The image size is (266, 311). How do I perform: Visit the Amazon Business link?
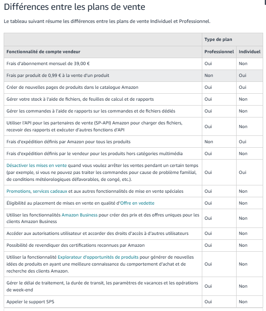click(80, 215)
